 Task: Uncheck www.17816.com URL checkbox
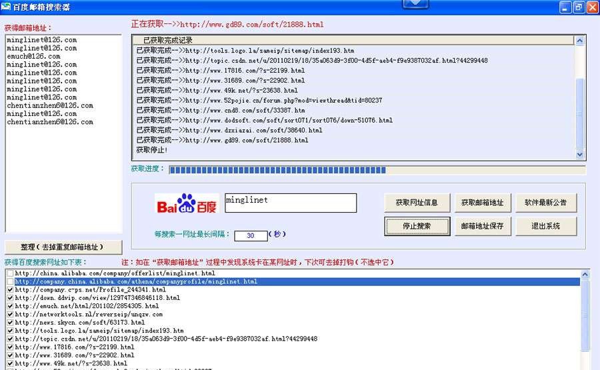pos(10,347)
